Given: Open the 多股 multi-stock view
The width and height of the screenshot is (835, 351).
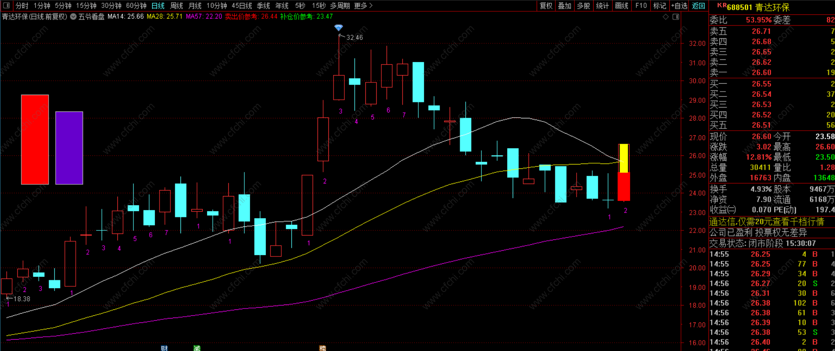Looking at the screenshot, I should click(x=583, y=6).
